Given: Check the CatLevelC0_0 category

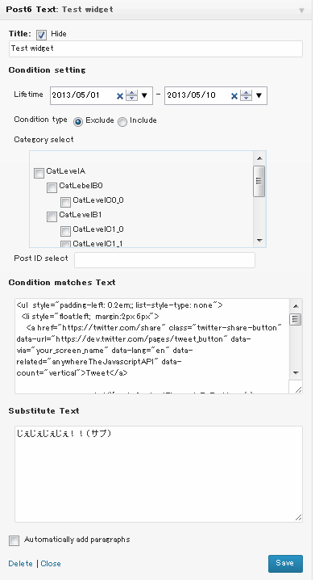Looking at the screenshot, I should (65, 202).
